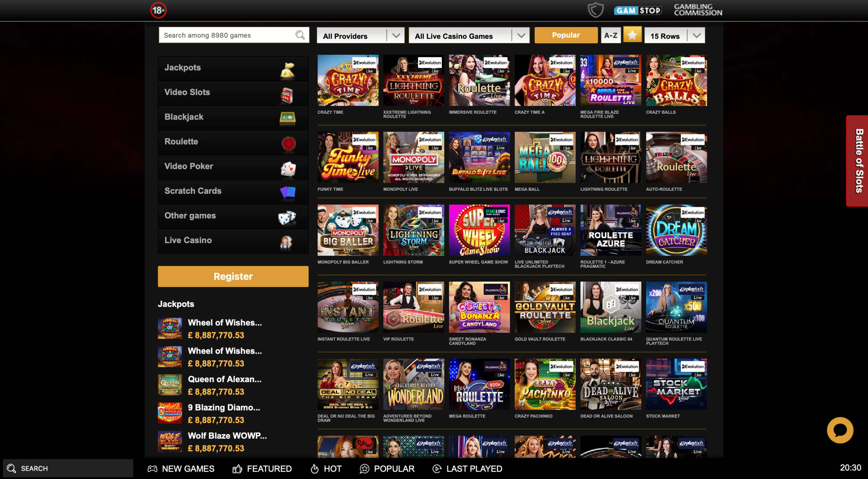Click the 9 Blazing Diamonds jackpot icon
Image resolution: width=868 pixels, height=479 pixels.
point(170,413)
